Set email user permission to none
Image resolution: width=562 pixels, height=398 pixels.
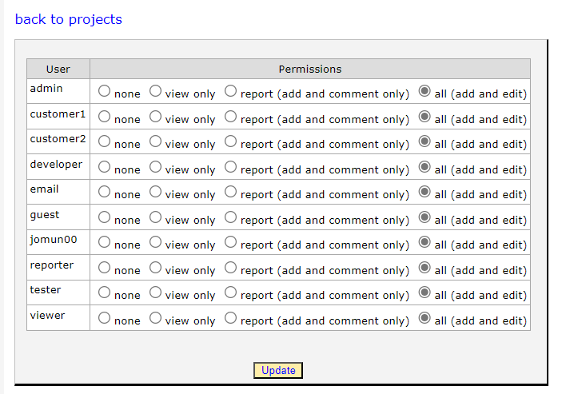(x=104, y=192)
